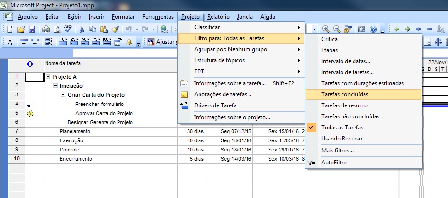Apply the Tarefas concluídas filter

tap(364, 94)
